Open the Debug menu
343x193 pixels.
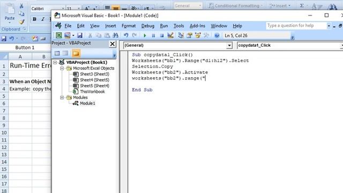pos(148,26)
